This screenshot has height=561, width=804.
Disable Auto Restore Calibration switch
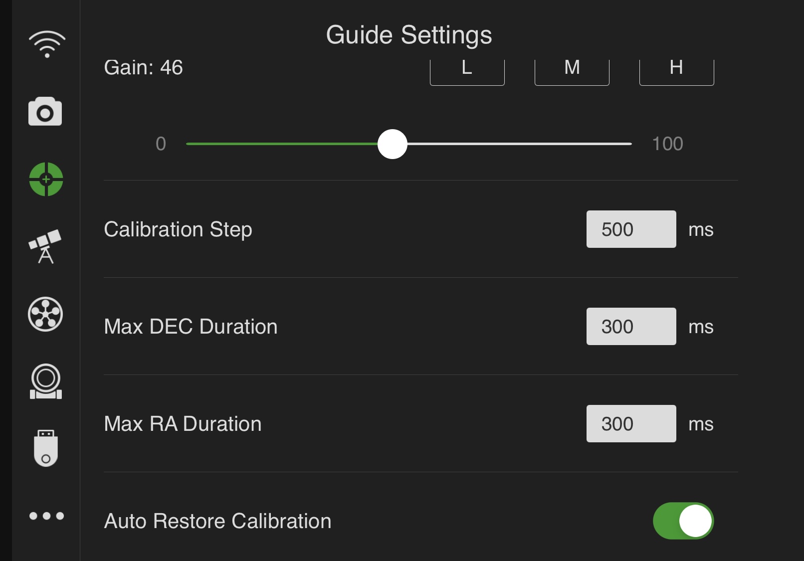(683, 521)
